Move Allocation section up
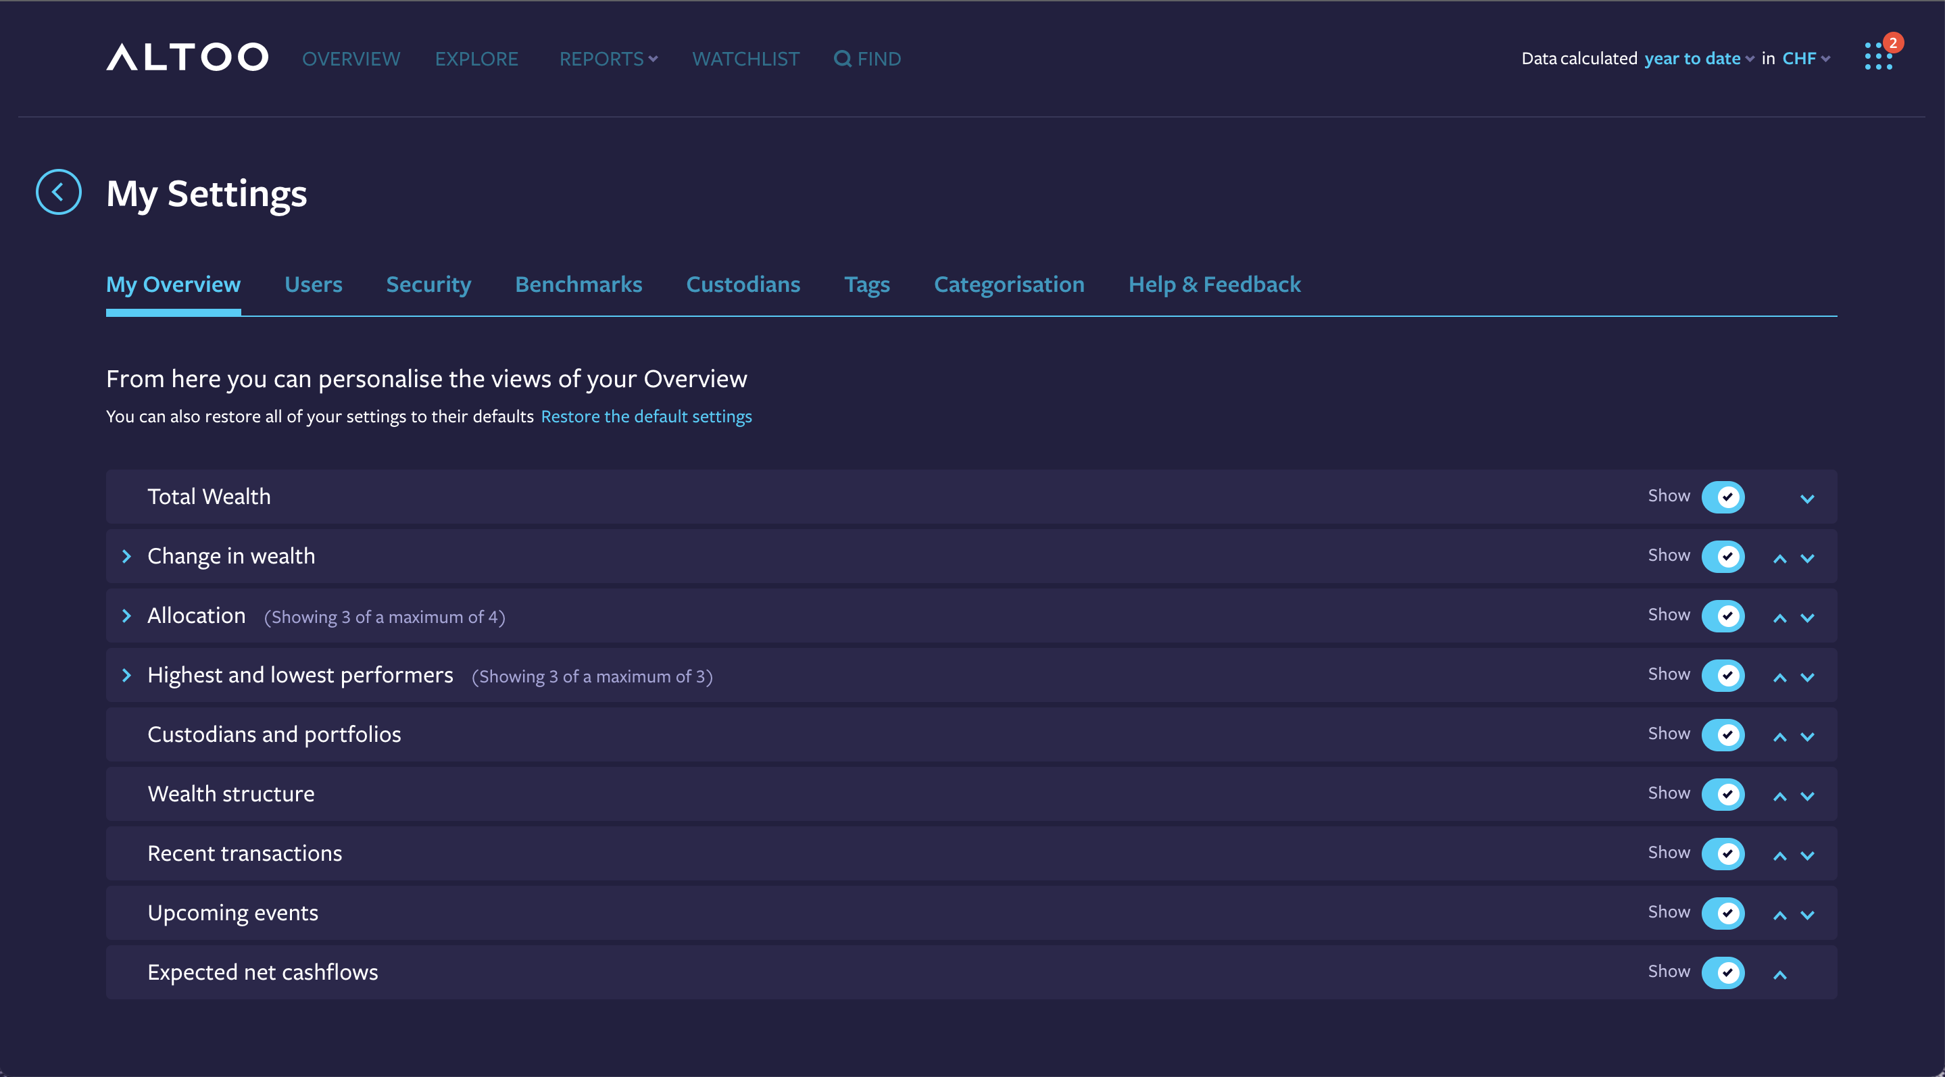The image size is (1945, 1077). pos(1779,618)
